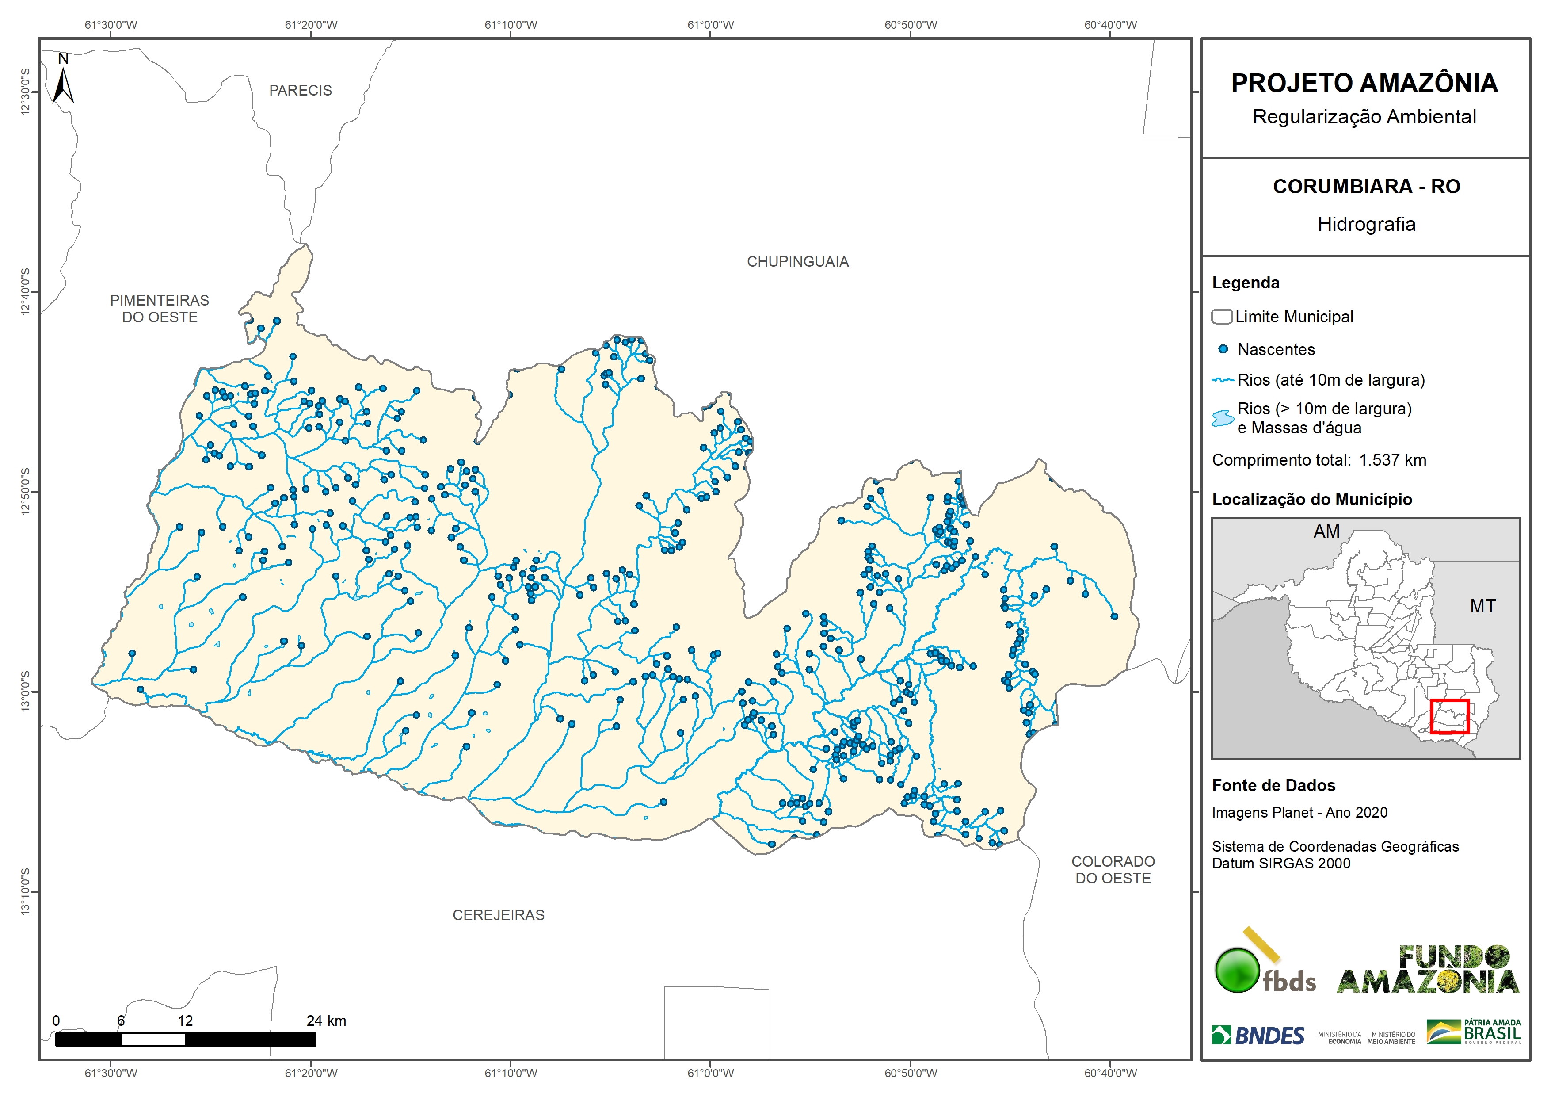Viewport: 1551px width, 1097px height.
Task: Click the Fundo Amazonia logo
Action: (x=1427, y=970)
